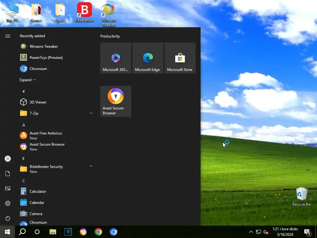Select the Specs folder on desktop
Screen dimensions: 317x238
point(60,13)
